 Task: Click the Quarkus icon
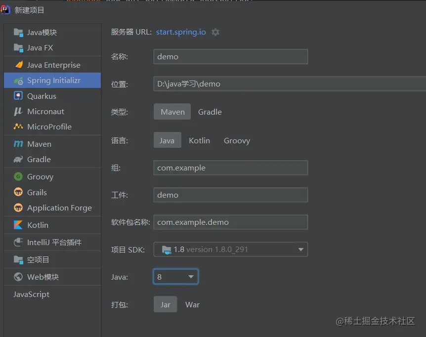[18, 96]
